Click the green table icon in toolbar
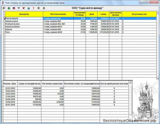 pos(9,8)
